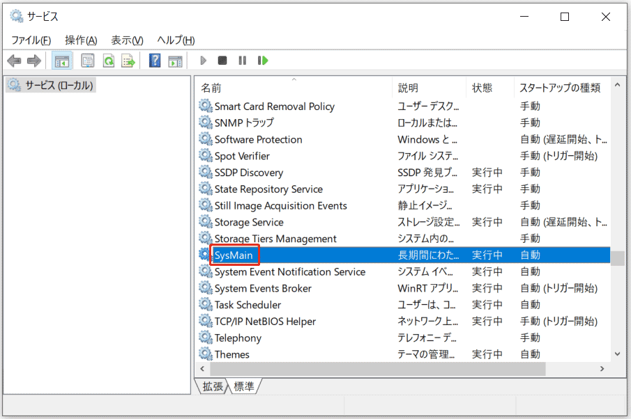The width and height of the screenshot is (631, 419).
Task: Toggle the Action pane toolbar icon
Action: [x=175, y=61]
